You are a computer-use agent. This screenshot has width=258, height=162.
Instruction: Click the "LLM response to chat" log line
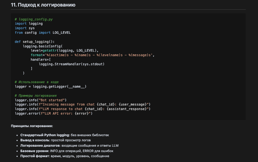(x=83, y=109)
